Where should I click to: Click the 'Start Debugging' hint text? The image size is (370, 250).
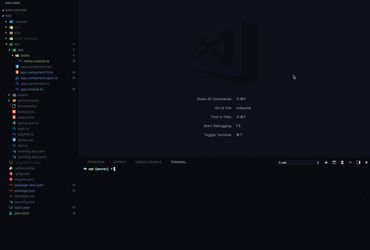point(217,126)
